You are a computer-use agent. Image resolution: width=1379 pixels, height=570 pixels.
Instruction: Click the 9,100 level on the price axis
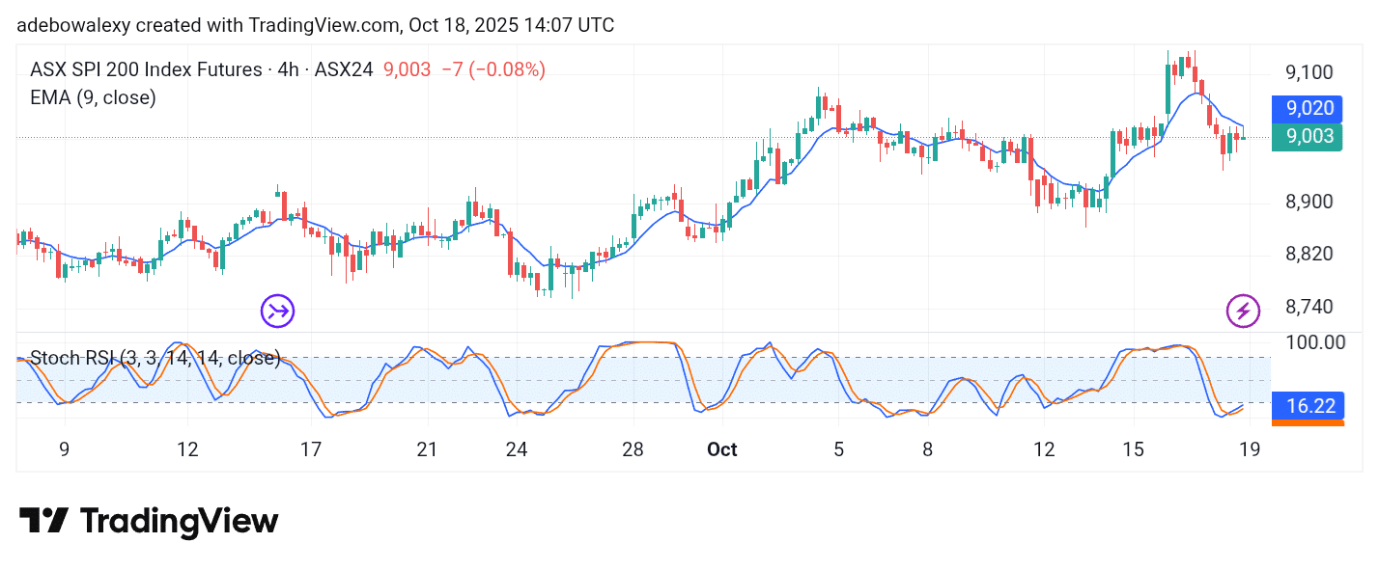click(1309, 72)
